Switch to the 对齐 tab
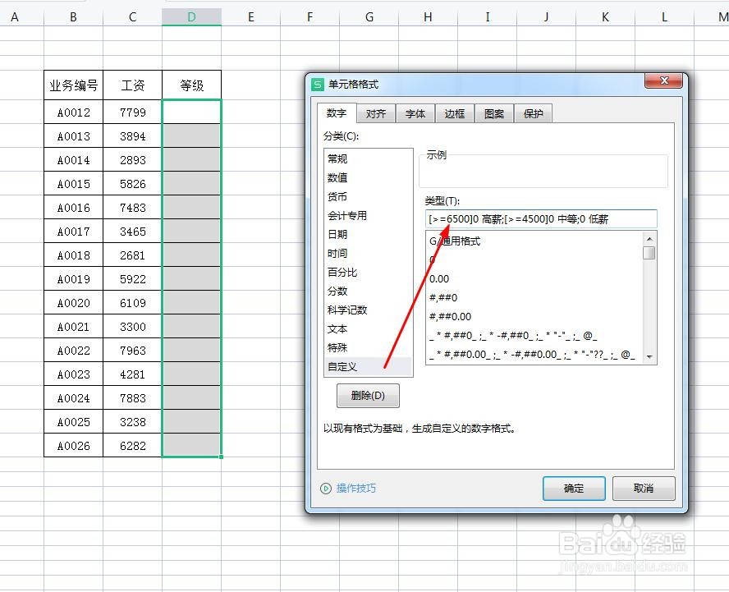Image resolution: width=729 pixels, height=592 pixels. click(x=376, y=113)
